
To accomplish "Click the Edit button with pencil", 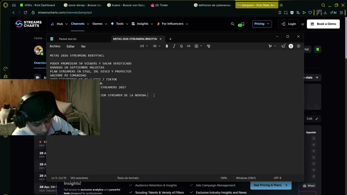I will pos(312,119).
